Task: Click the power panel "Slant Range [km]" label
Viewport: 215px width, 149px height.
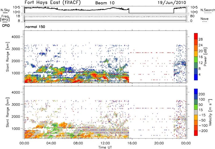Action: click(8, 57)
